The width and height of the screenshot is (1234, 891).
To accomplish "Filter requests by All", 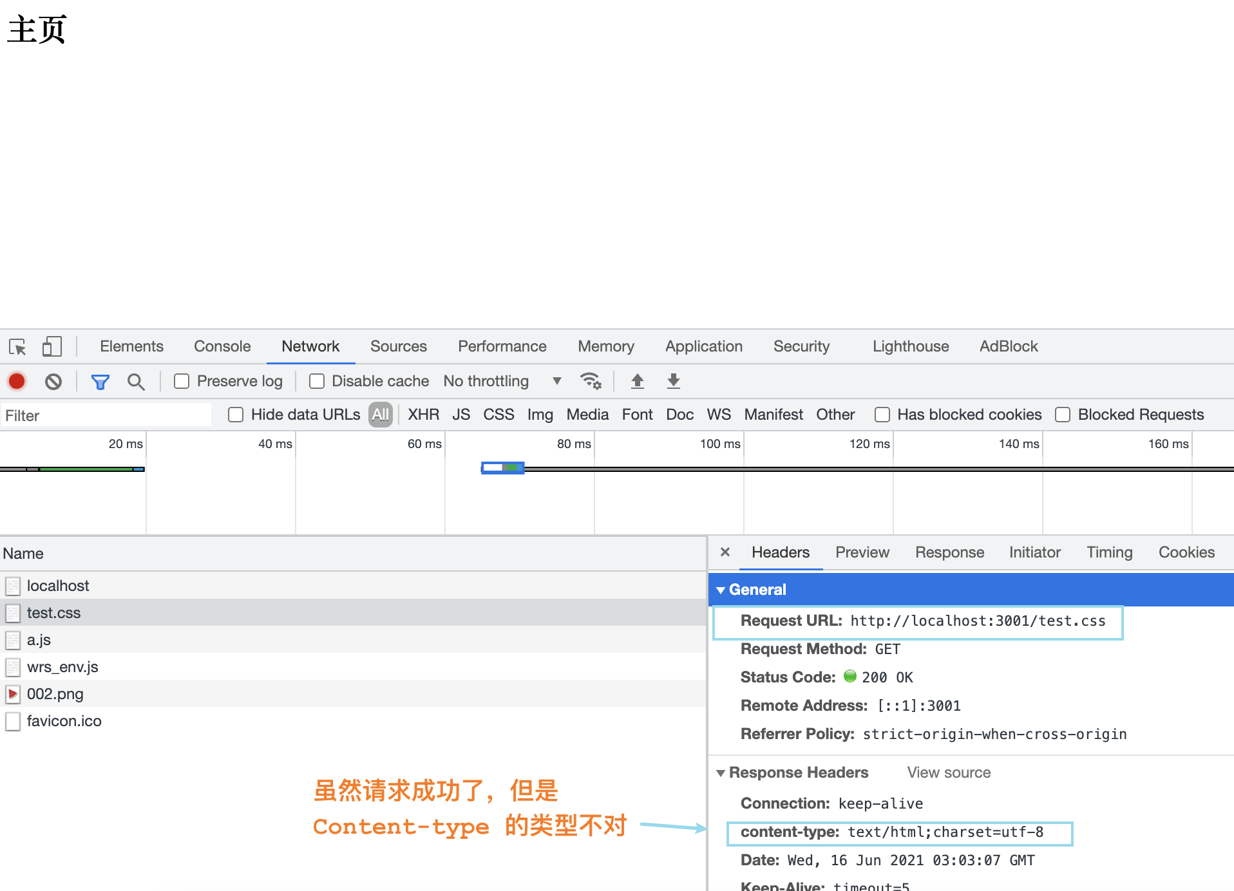I will pyautogui.click(x=381, y=415).
